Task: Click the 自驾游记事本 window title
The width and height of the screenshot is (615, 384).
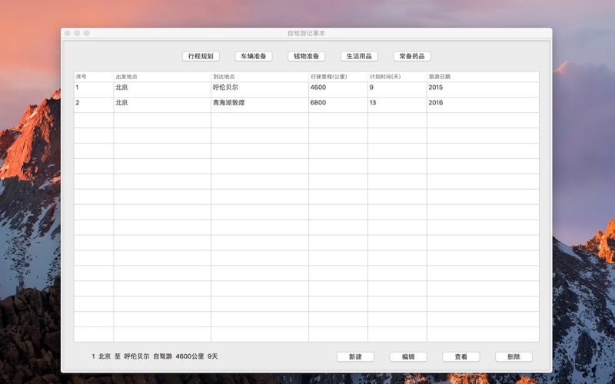Action: pyautogui.click(x=306, y=33)
